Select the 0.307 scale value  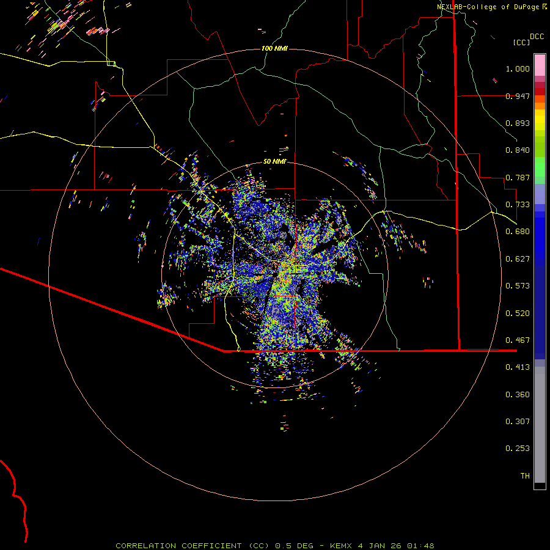click(518, 422)
